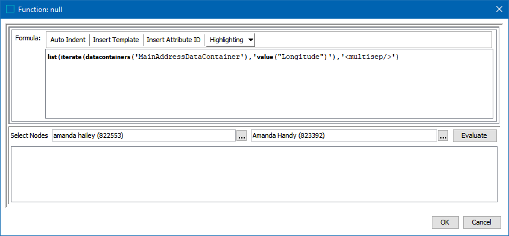Click Insert Attribute ID

[173, 40]
